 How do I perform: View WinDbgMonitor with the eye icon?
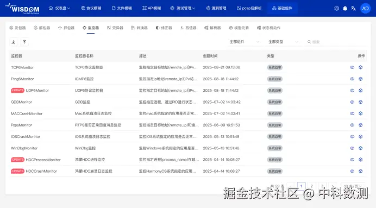click(352, 148)
